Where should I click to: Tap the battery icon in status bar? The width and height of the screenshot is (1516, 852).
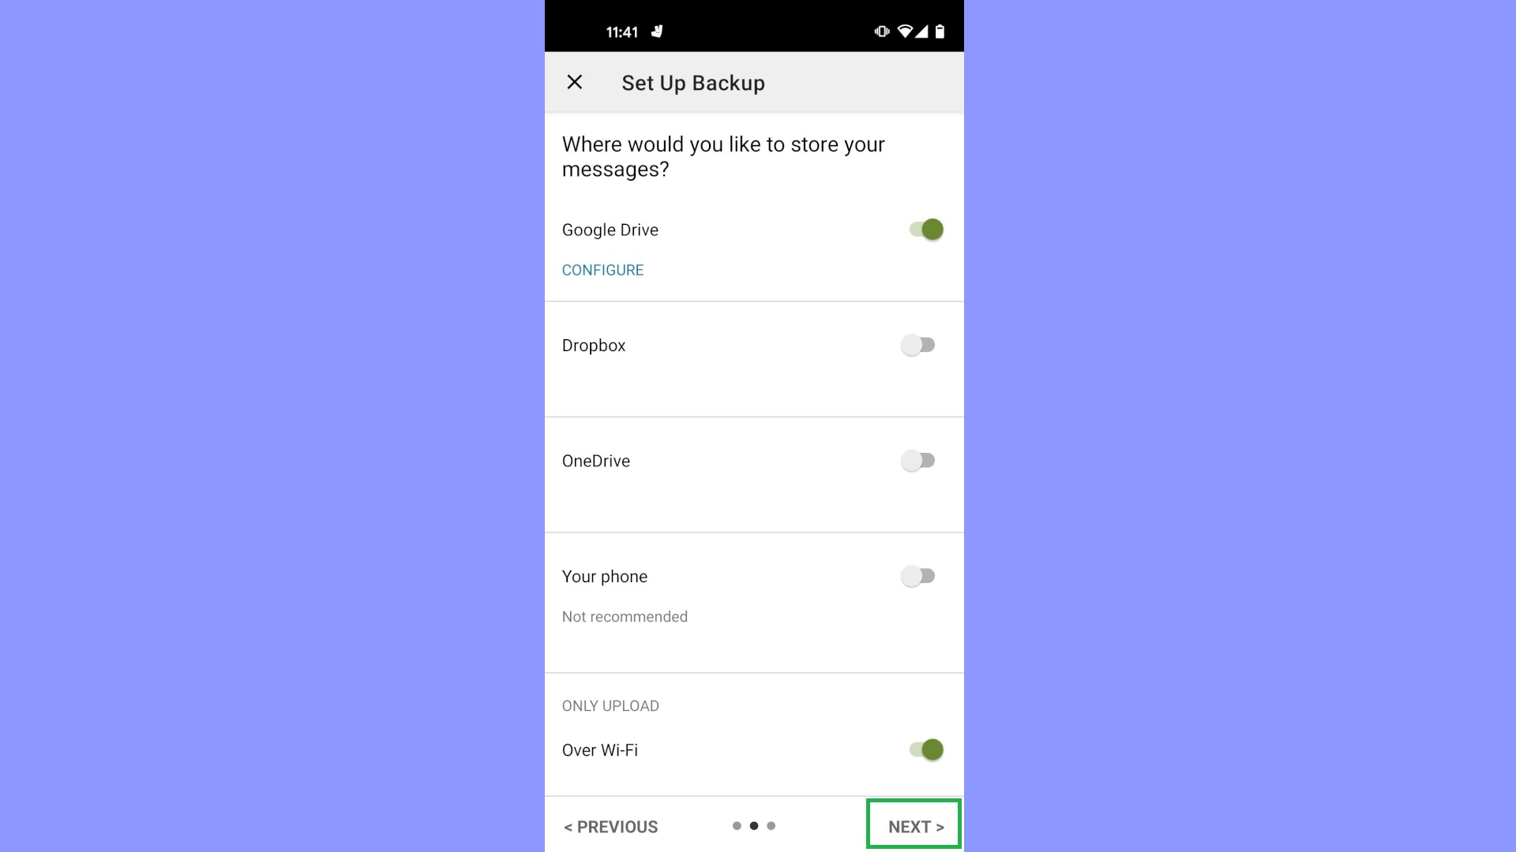[x=938, y=32]
